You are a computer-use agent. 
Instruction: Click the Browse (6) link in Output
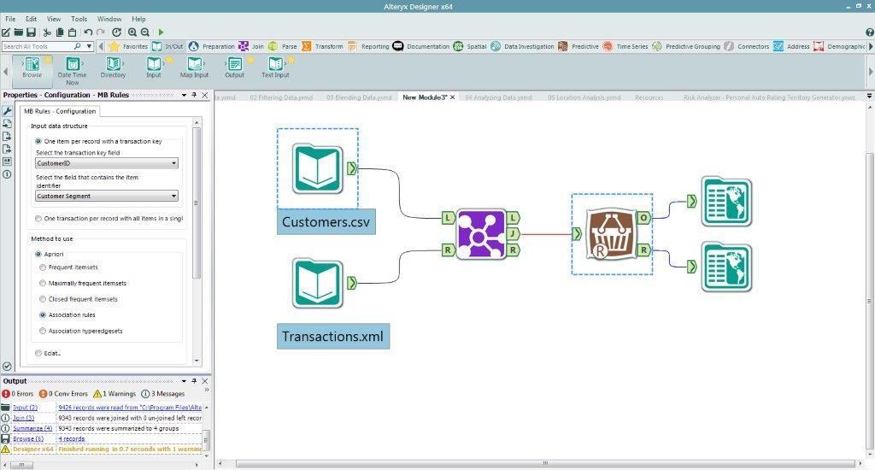tap(28, 438)
